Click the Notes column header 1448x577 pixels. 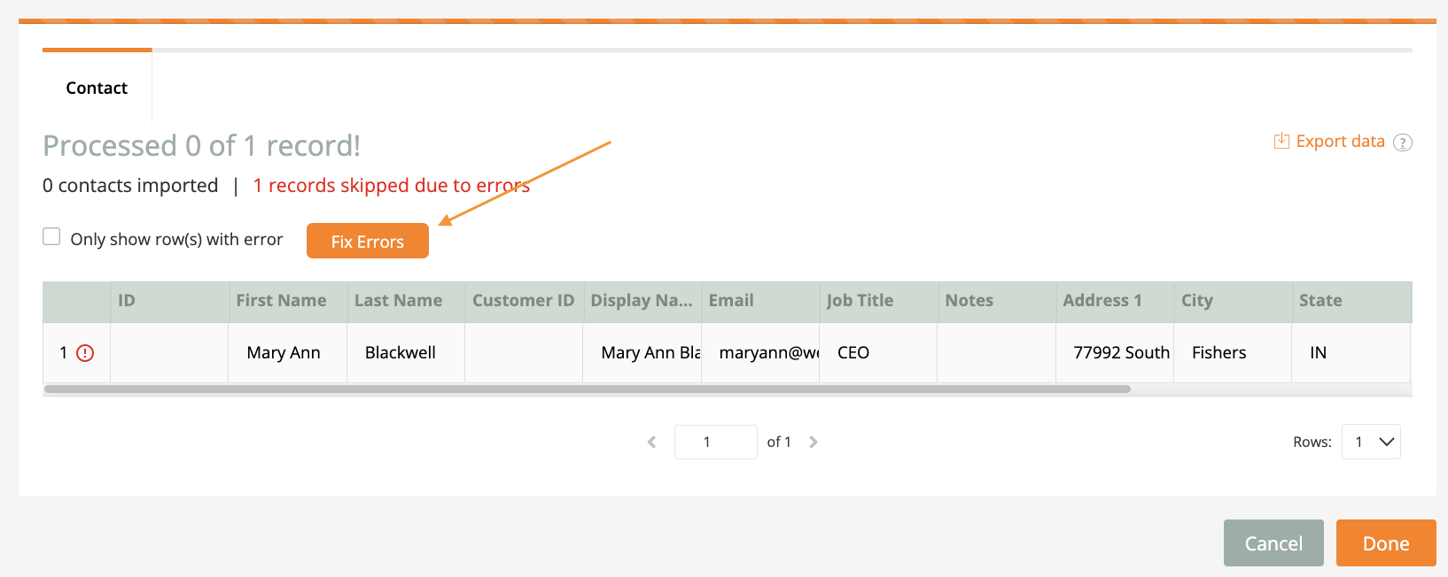point(997,301)
